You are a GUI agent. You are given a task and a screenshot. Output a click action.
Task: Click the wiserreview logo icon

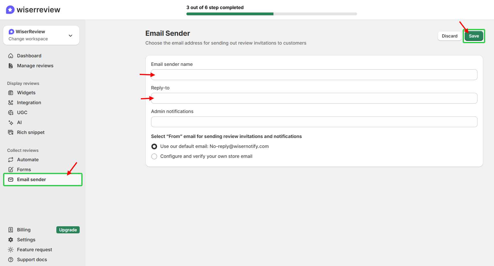[10, 10]
